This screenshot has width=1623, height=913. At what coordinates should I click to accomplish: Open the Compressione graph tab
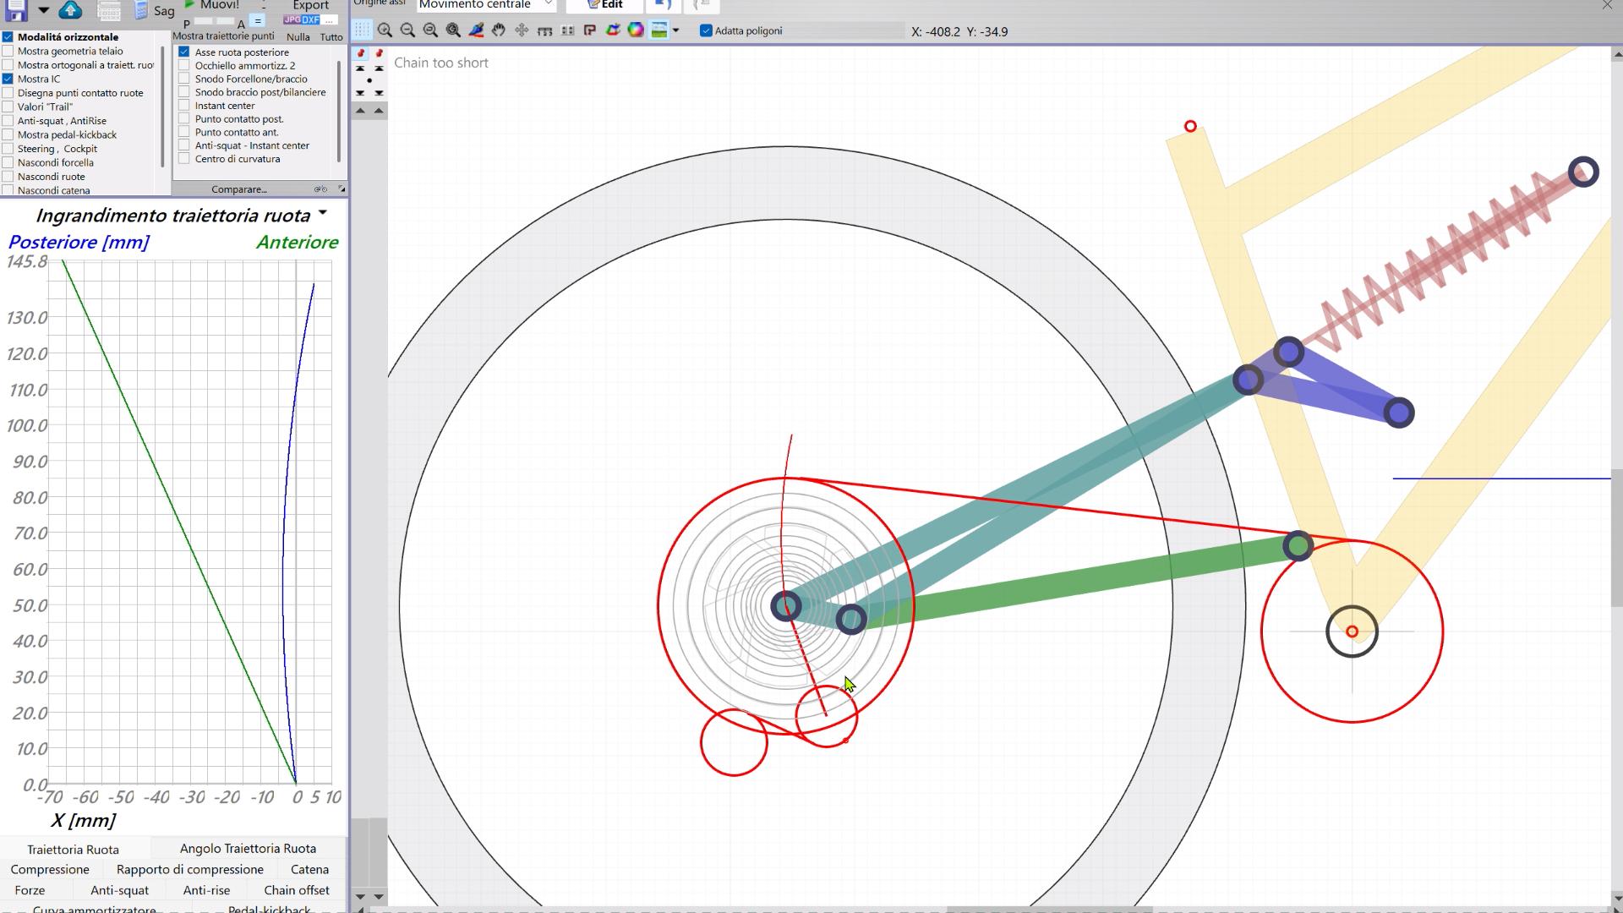click(50, 869)
